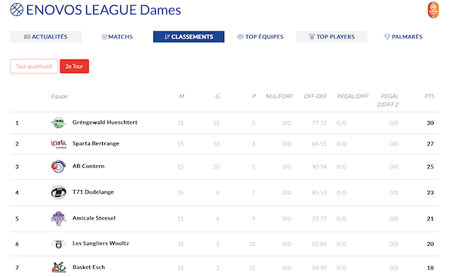Click AB Contern's 25 points value
Viewport: 454px width, 277px height.
coord(431,167)
